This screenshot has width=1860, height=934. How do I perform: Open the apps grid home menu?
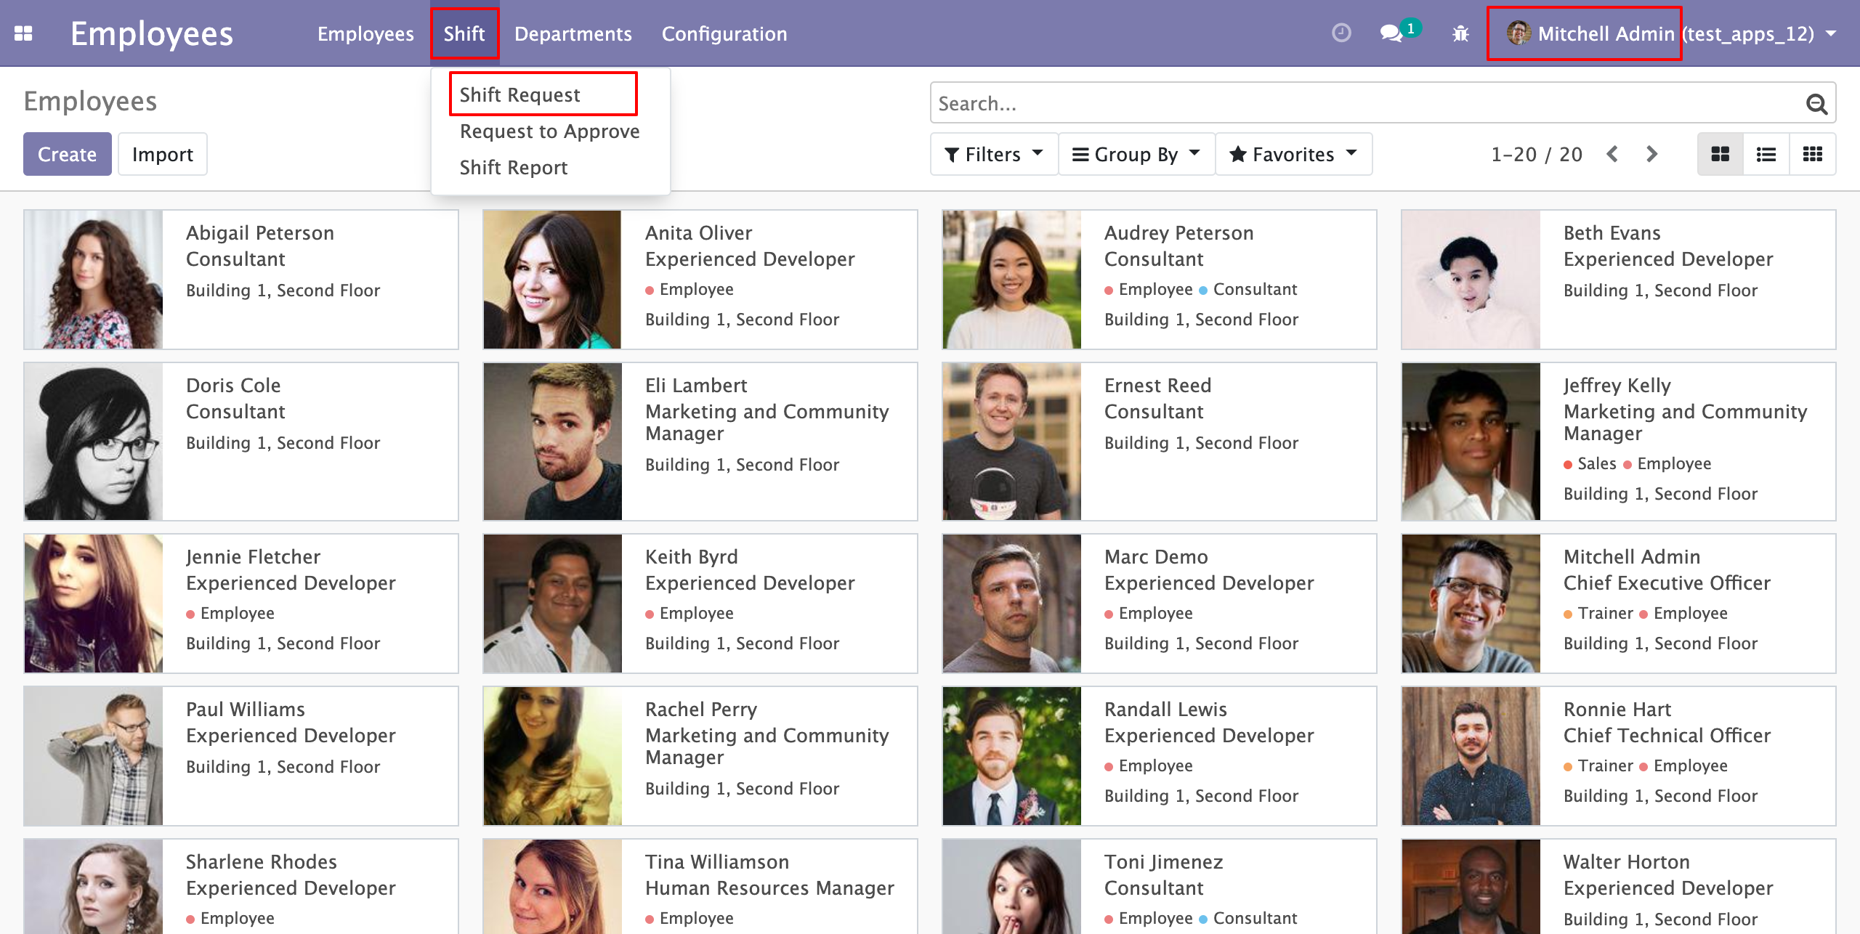23,33
